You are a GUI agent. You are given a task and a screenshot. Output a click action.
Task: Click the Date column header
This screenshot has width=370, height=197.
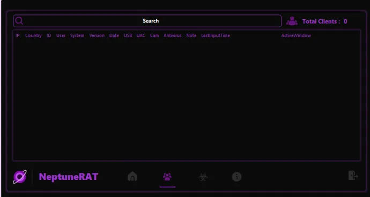(x=114, y=35)
